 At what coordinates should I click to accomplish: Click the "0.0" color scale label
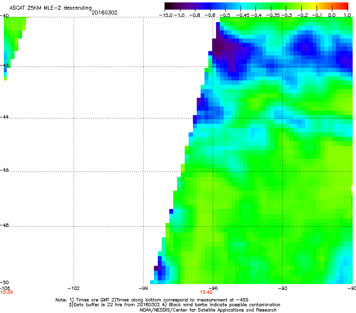pyautogui.click(x=332, y=15)
